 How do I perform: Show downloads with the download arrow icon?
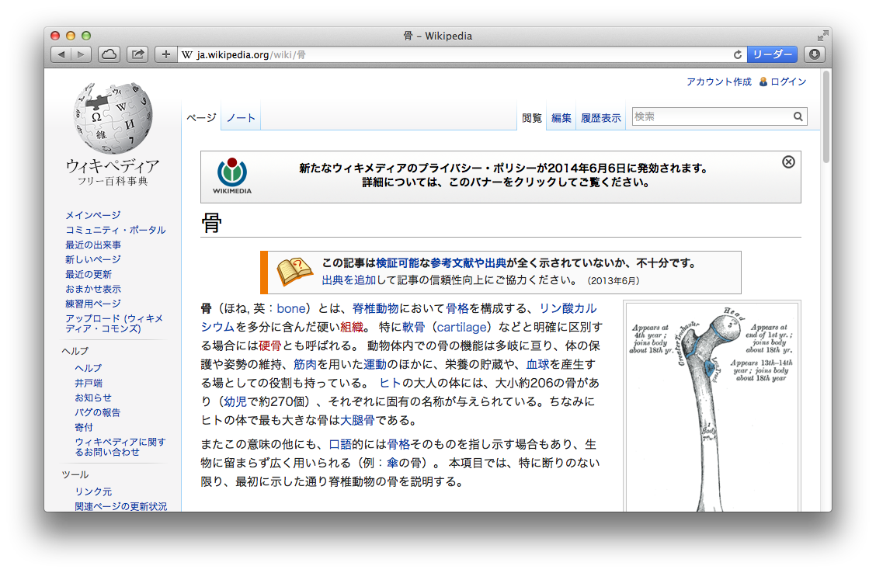click(x=815, y=54)
